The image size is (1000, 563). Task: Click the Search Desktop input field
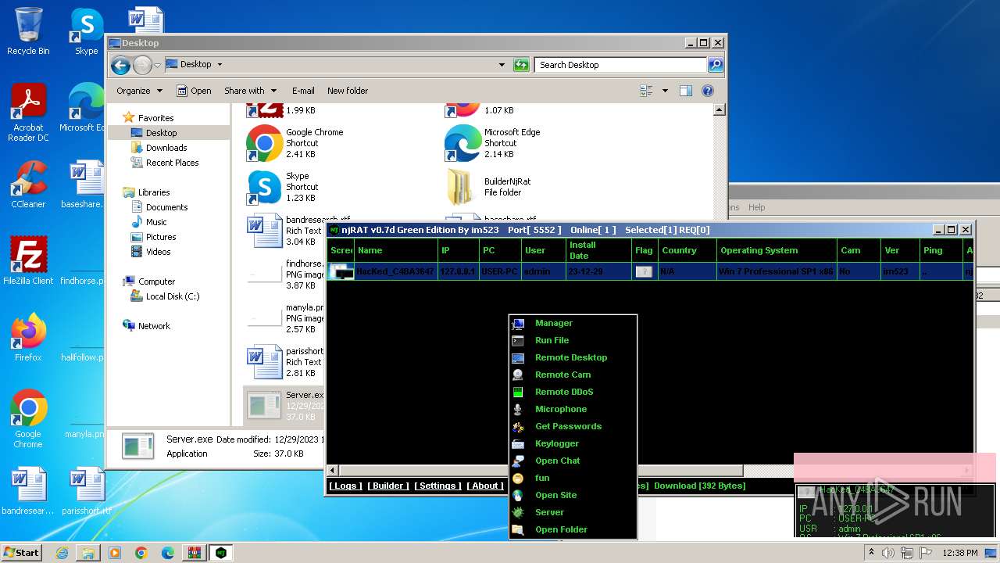621,65
